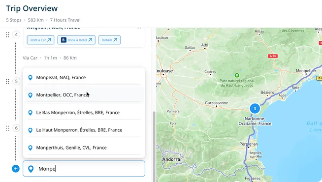Click the Foix label on the map
322x182 pixels.
[x=173, y=123]
